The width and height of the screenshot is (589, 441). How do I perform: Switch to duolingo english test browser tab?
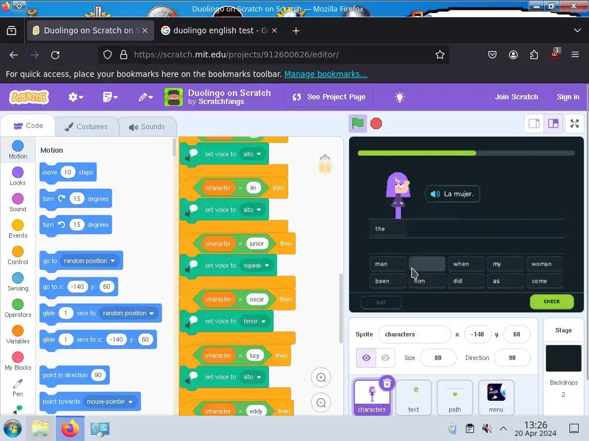[x=220, y=30]
